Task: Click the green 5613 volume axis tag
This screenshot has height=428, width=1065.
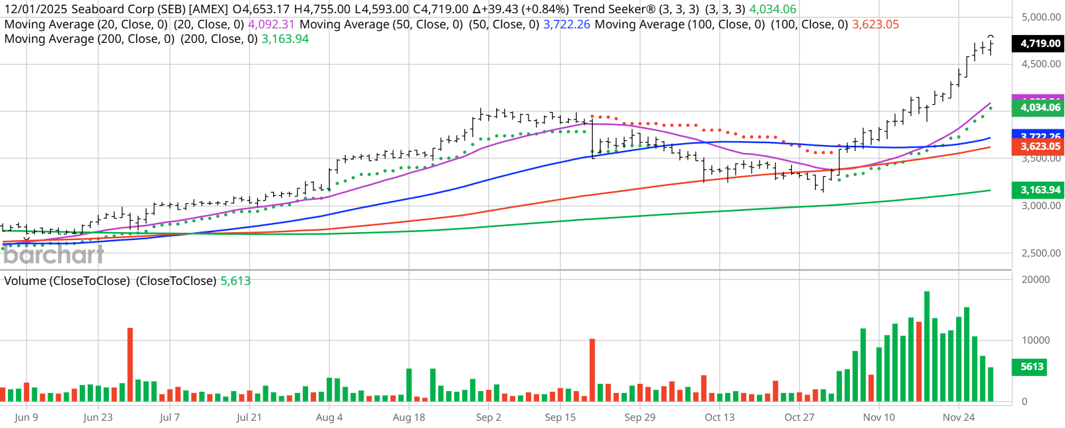Action: (1029, 367)
